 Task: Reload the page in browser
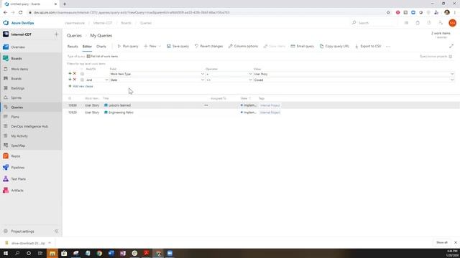click(21, 13)
